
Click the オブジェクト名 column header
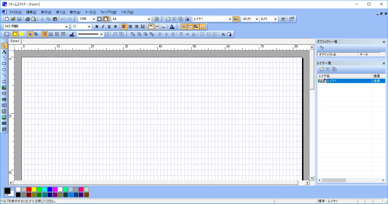coord(337,55)
